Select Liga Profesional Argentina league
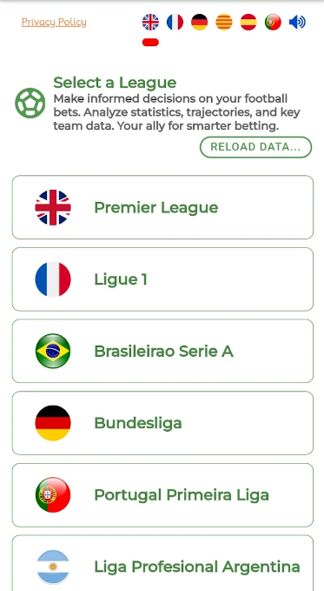This screenshot has height=591, width=324. [162, 563]
